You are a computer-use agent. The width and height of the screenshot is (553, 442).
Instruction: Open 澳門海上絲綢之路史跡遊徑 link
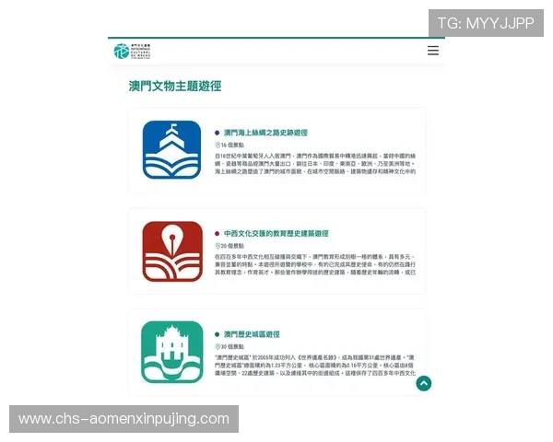click(x=265, y=133)
